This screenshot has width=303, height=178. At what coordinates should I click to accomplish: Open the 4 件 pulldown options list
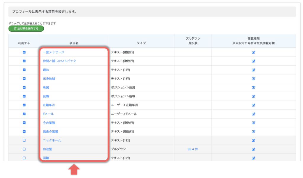coord(193,149)
